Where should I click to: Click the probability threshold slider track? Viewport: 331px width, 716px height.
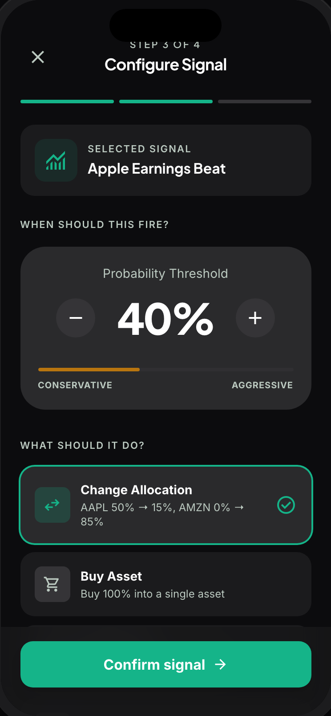point(165,370)
